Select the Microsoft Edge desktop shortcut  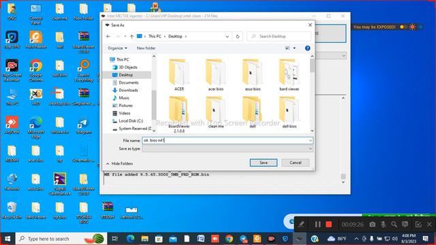tap(36, 127)
